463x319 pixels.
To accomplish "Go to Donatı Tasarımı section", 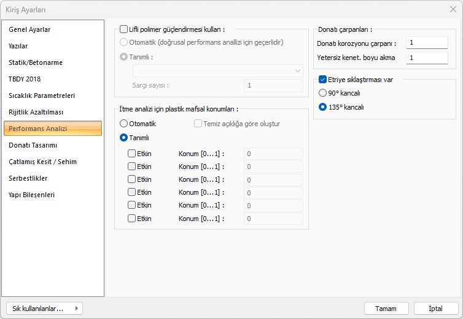I will point(33,145).
